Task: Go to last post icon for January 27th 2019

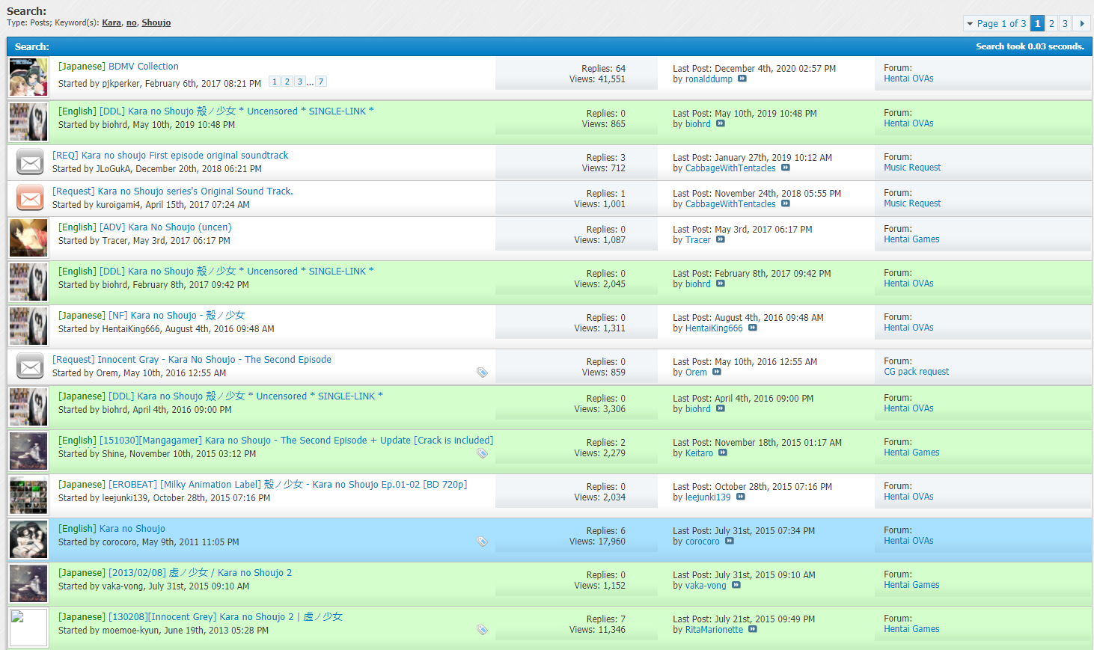Action: point(786,168)
